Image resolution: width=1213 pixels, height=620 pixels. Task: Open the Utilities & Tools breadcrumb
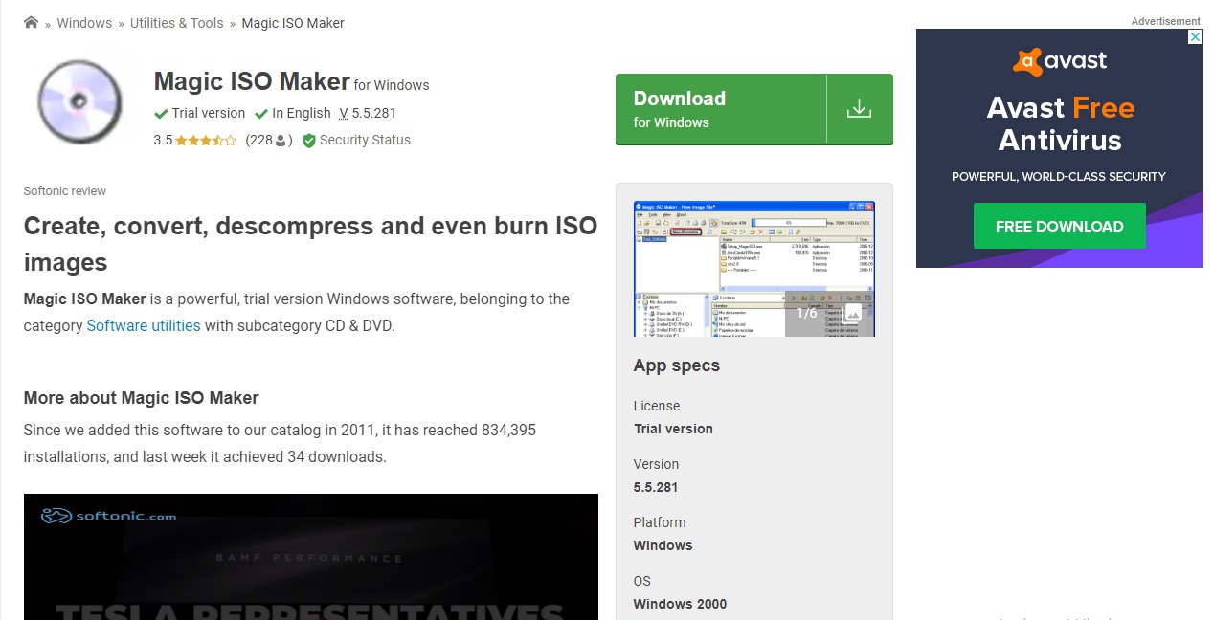pyautogui.click(x=177, y=23)
